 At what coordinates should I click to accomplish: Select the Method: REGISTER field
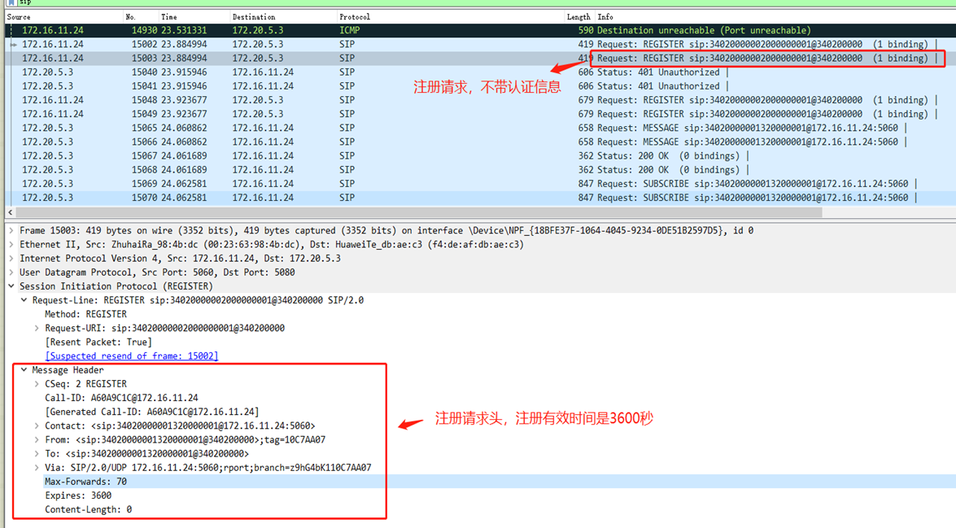point(86,314)
